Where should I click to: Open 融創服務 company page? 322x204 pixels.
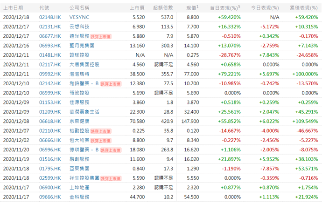(x=79, y=159)
